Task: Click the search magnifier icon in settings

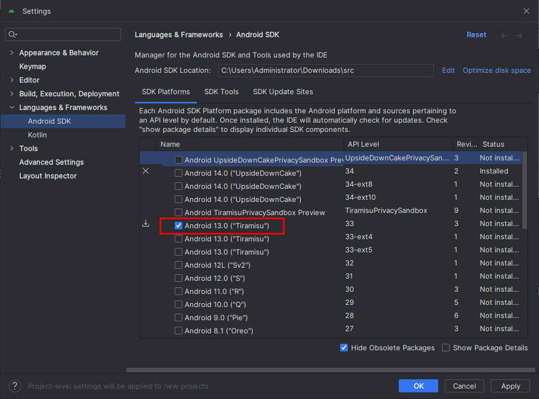Action: [13, 34]
